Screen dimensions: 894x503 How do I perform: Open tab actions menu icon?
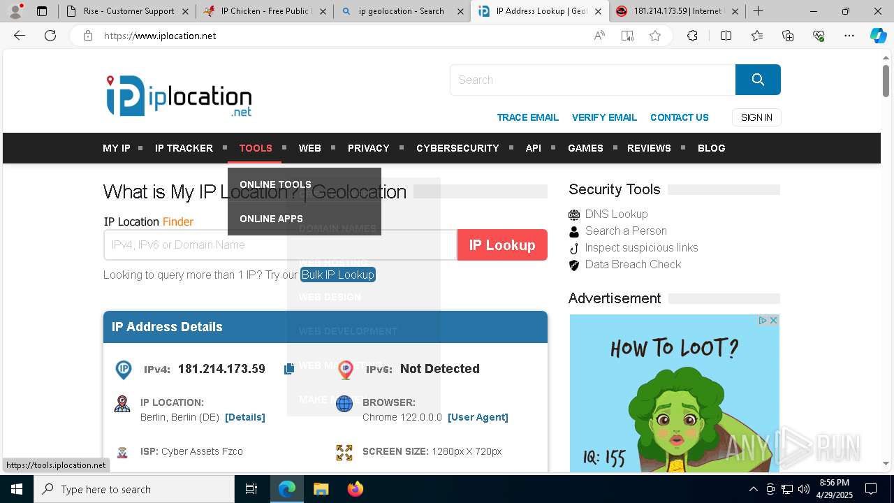(42, 11)
